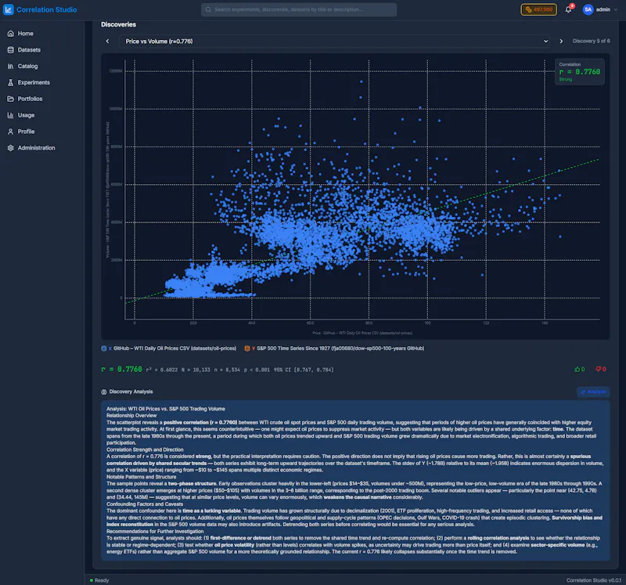
Task: Open Catalog in sidebar
Action: click(27, 67)
